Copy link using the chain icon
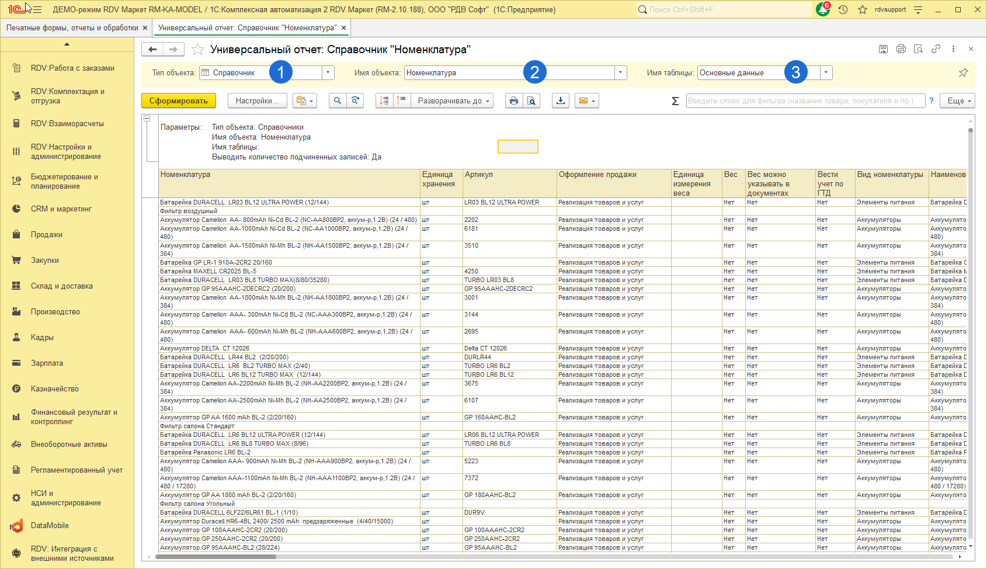This screenshot has width=987, height=569. pos(936,49)
